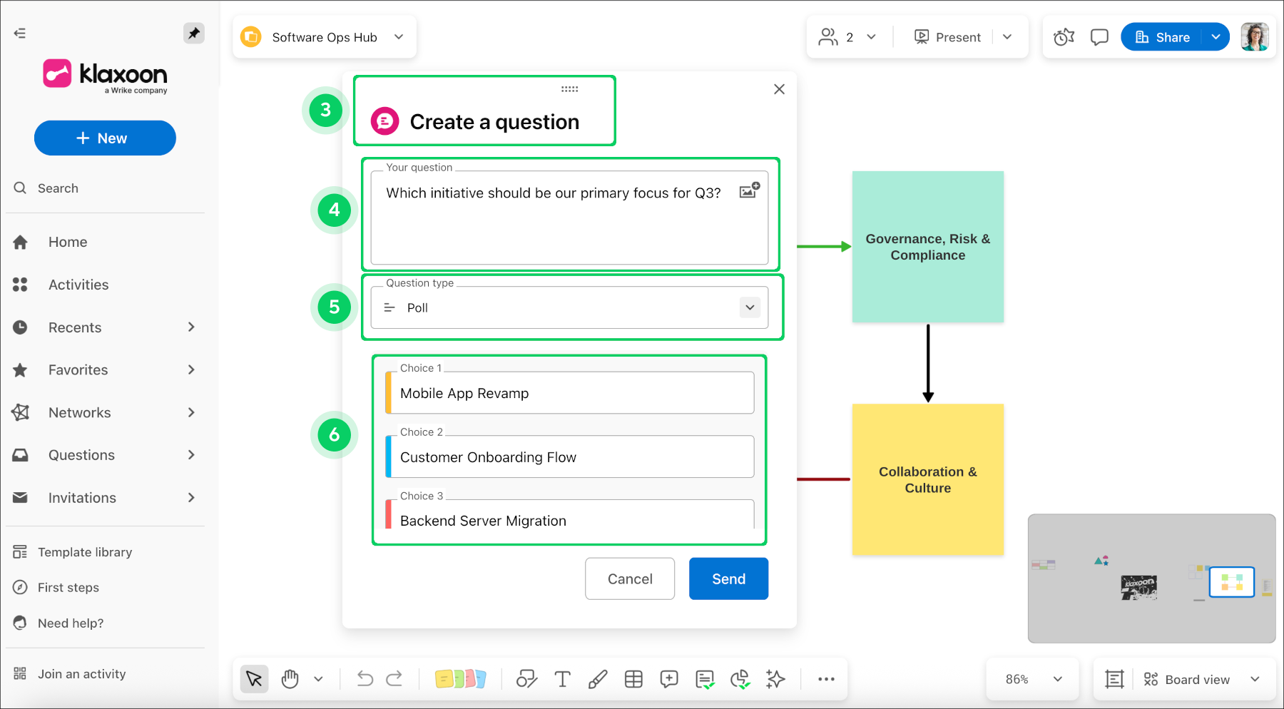
Task: Expand the Software Ops Hub board menu
Action: coord(399,37)
